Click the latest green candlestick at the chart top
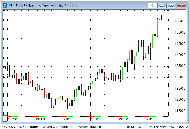The image size is (189, 129). pyautogui.click(x=162, y=18)
